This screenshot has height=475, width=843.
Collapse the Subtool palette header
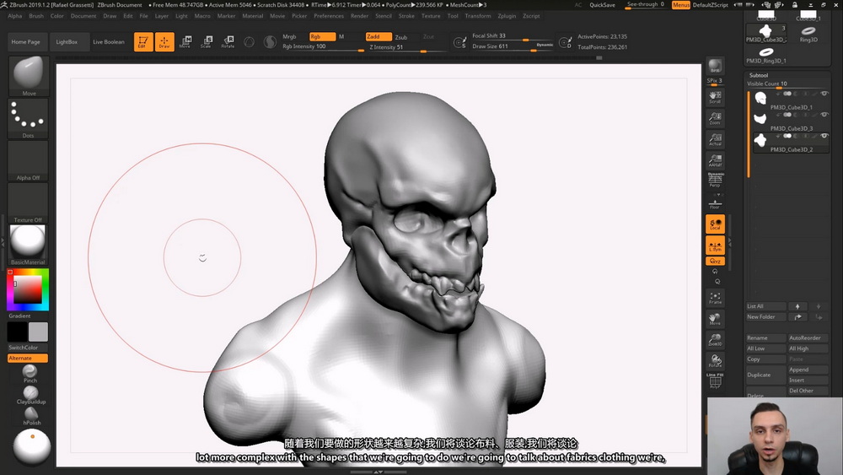[759, 75]
